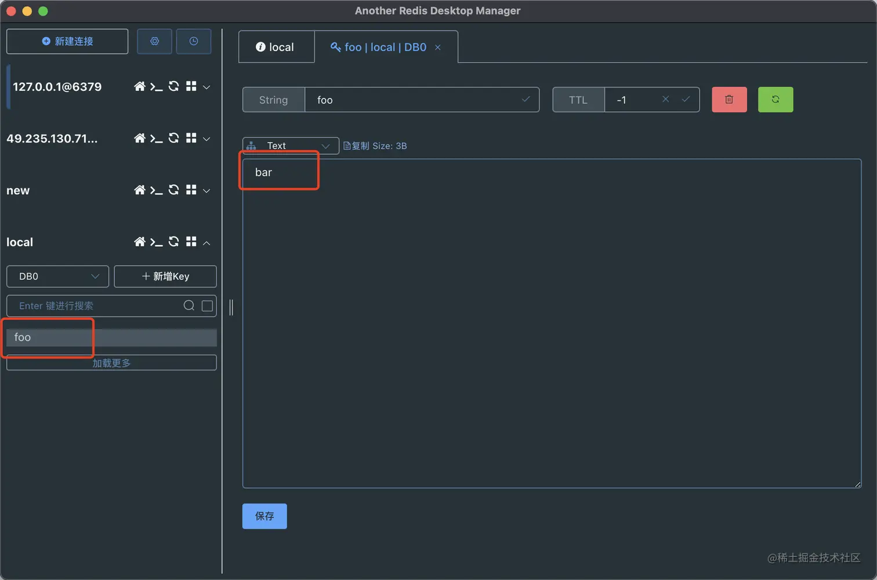877x580 pixels.
Task: Open console for the local connection
Action: pos(156,242)
